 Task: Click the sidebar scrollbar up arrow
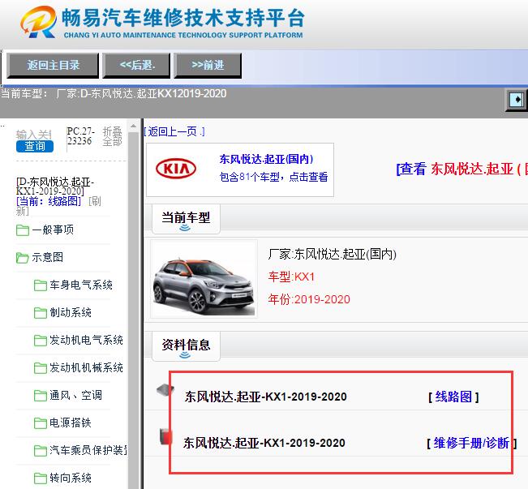pyautogui.click(x=133, y=126)
